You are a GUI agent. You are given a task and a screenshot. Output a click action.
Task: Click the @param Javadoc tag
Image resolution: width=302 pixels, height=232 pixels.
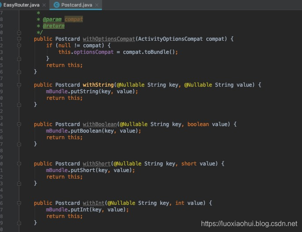click(x=52, y=19)
